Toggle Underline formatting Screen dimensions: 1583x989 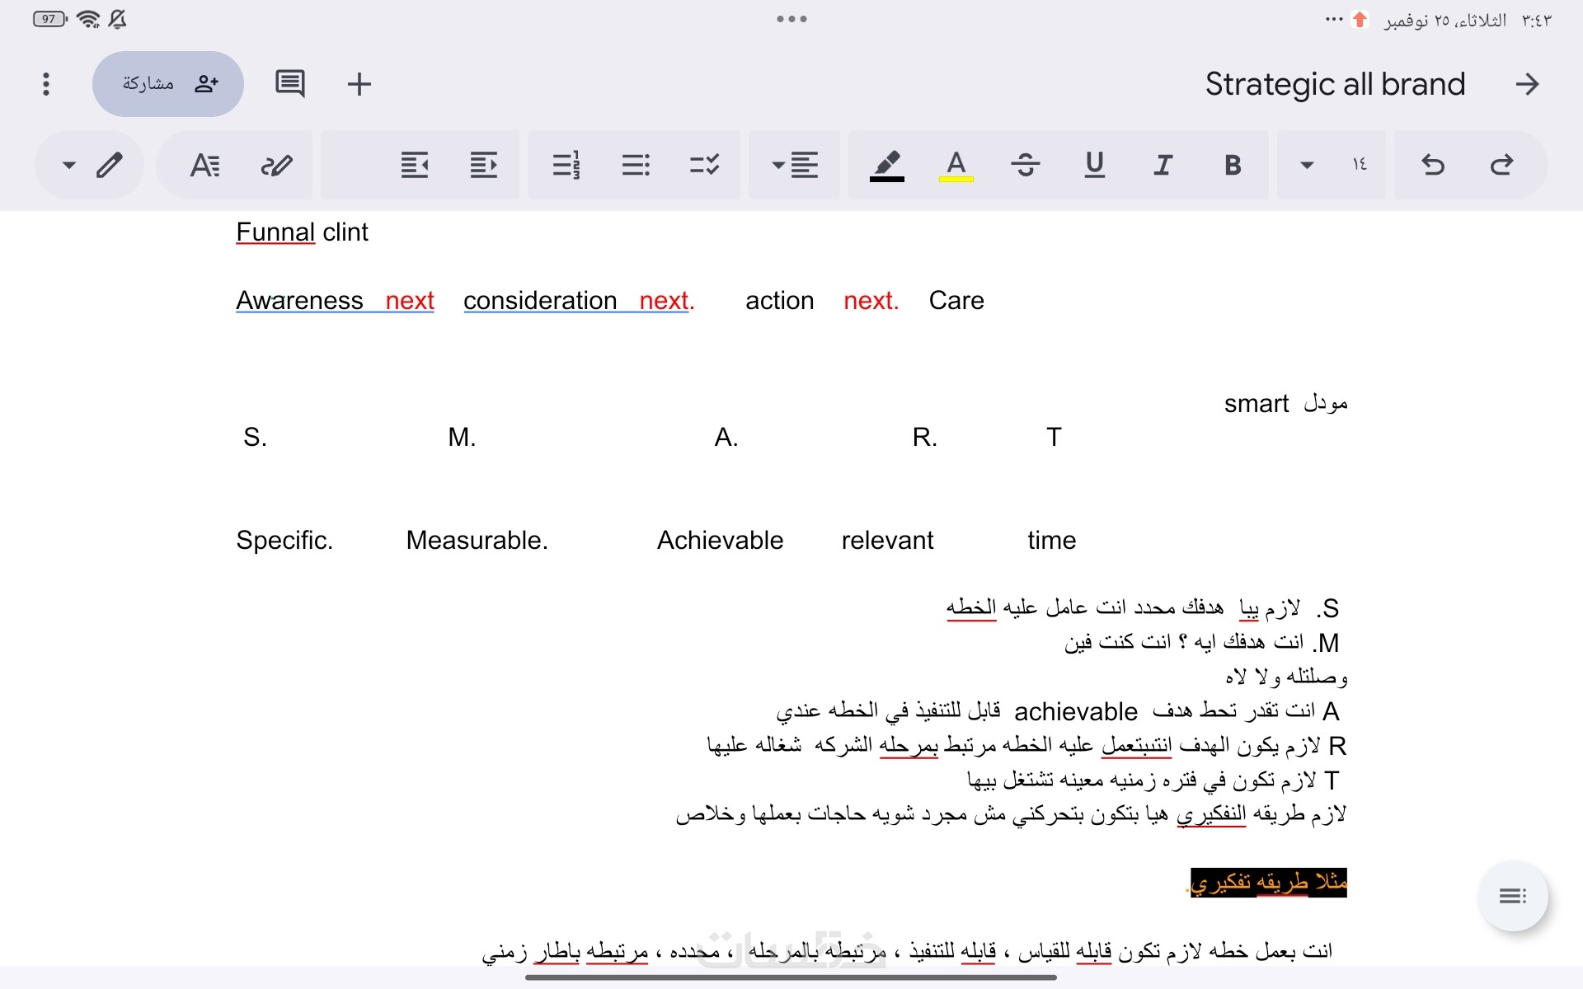click(1094, 165)
